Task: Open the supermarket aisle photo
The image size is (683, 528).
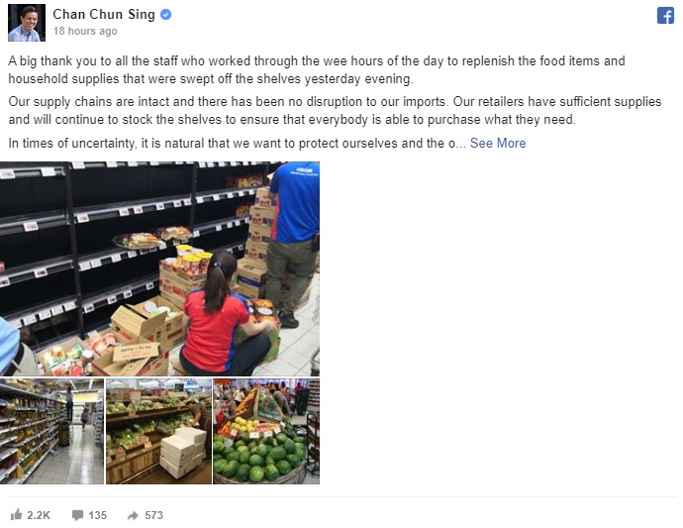Action: [51, 431]
